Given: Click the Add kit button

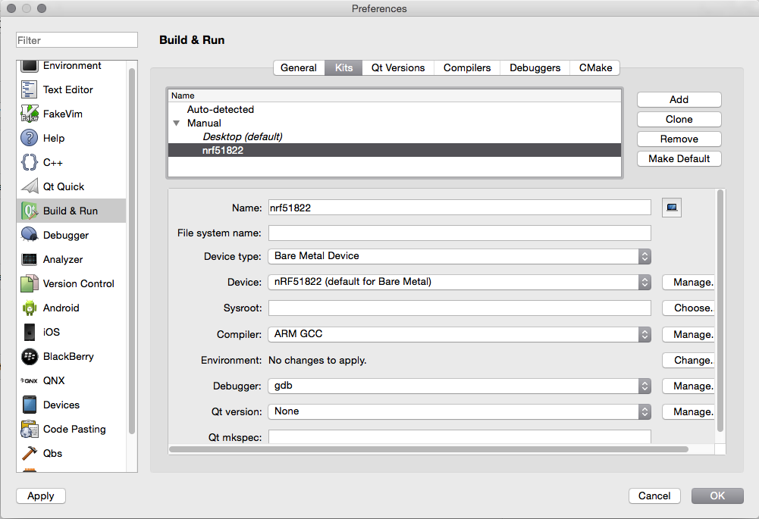Looking at the screenshot, I should pyautogui.click(x=679, y=100).
